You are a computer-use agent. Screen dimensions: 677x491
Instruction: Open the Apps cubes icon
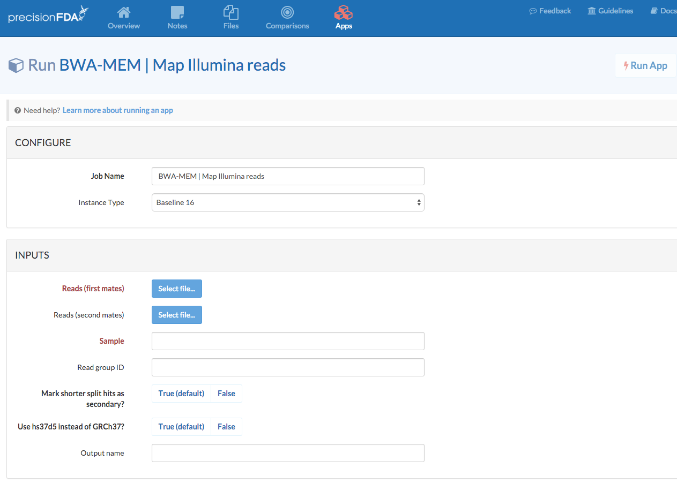click(x=344, y=12)
